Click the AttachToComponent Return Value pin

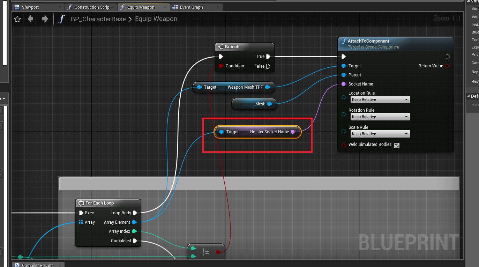447,66
